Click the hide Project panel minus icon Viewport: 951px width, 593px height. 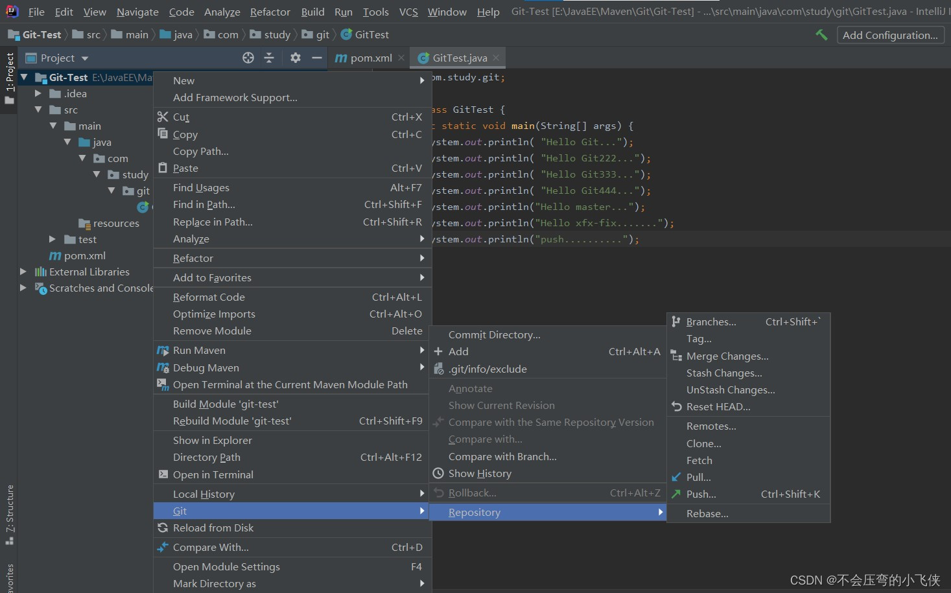pyautogui.click(x=316, y=58)
